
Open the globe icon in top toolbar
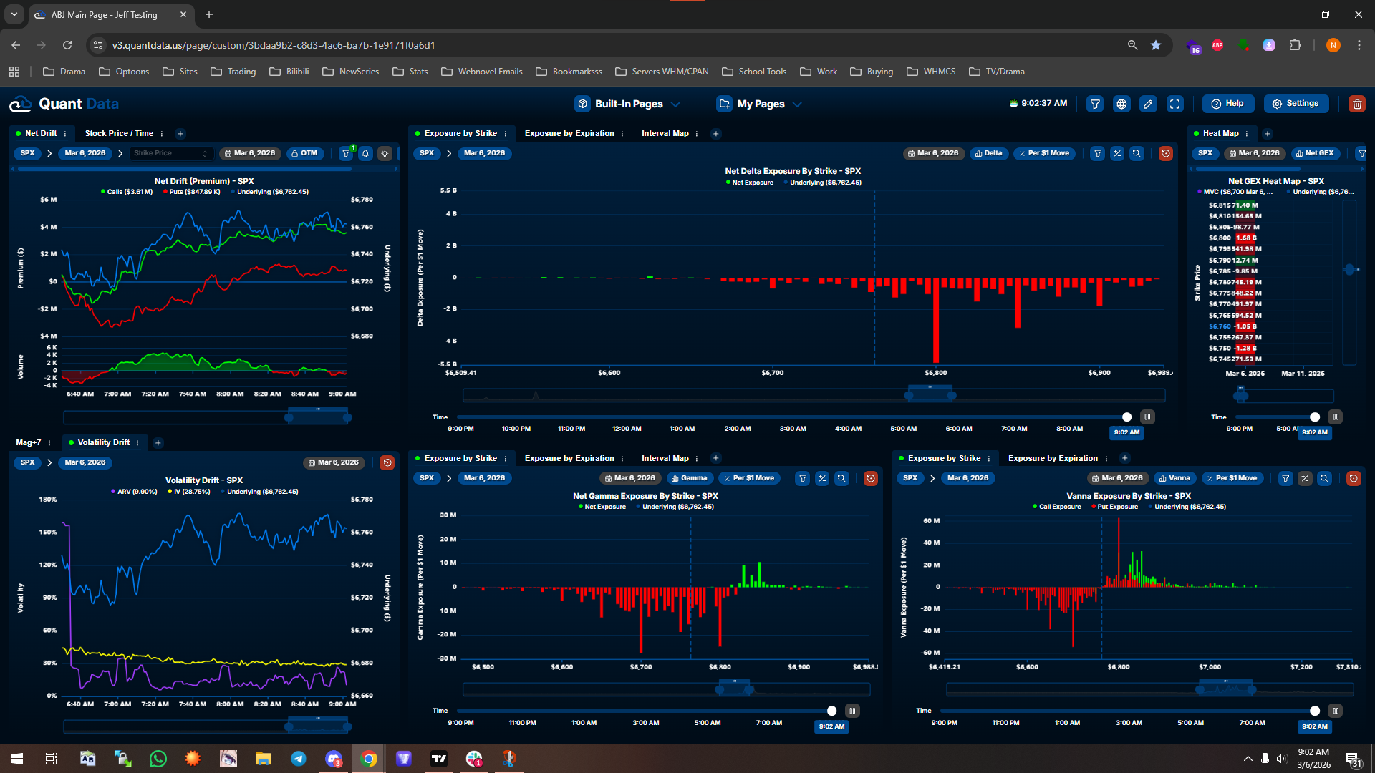(1121, 104)
